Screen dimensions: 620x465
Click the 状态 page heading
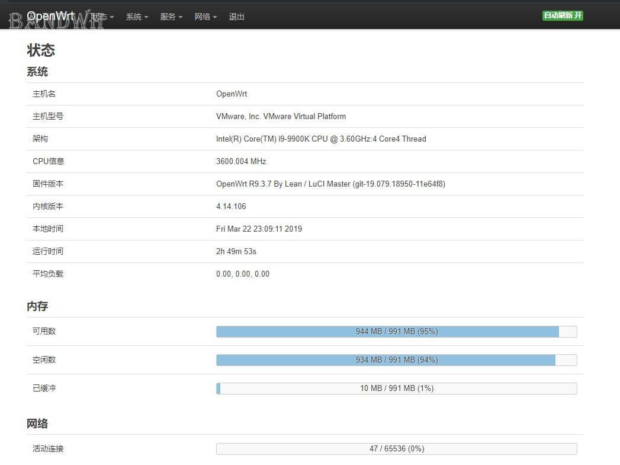[x=41, y=50]
